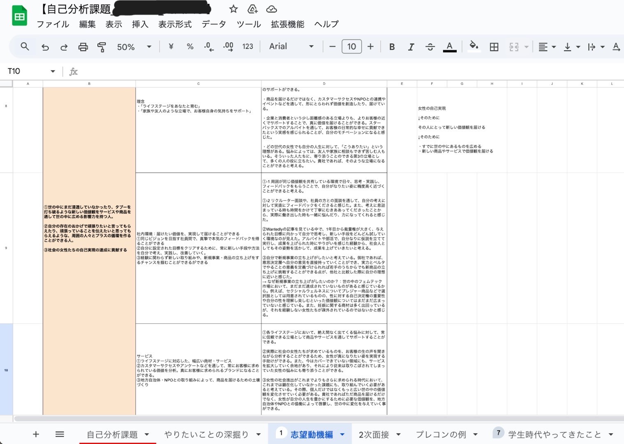Click the print icon in toolbar
Screen dimensions: 624x444
point(83,47)
